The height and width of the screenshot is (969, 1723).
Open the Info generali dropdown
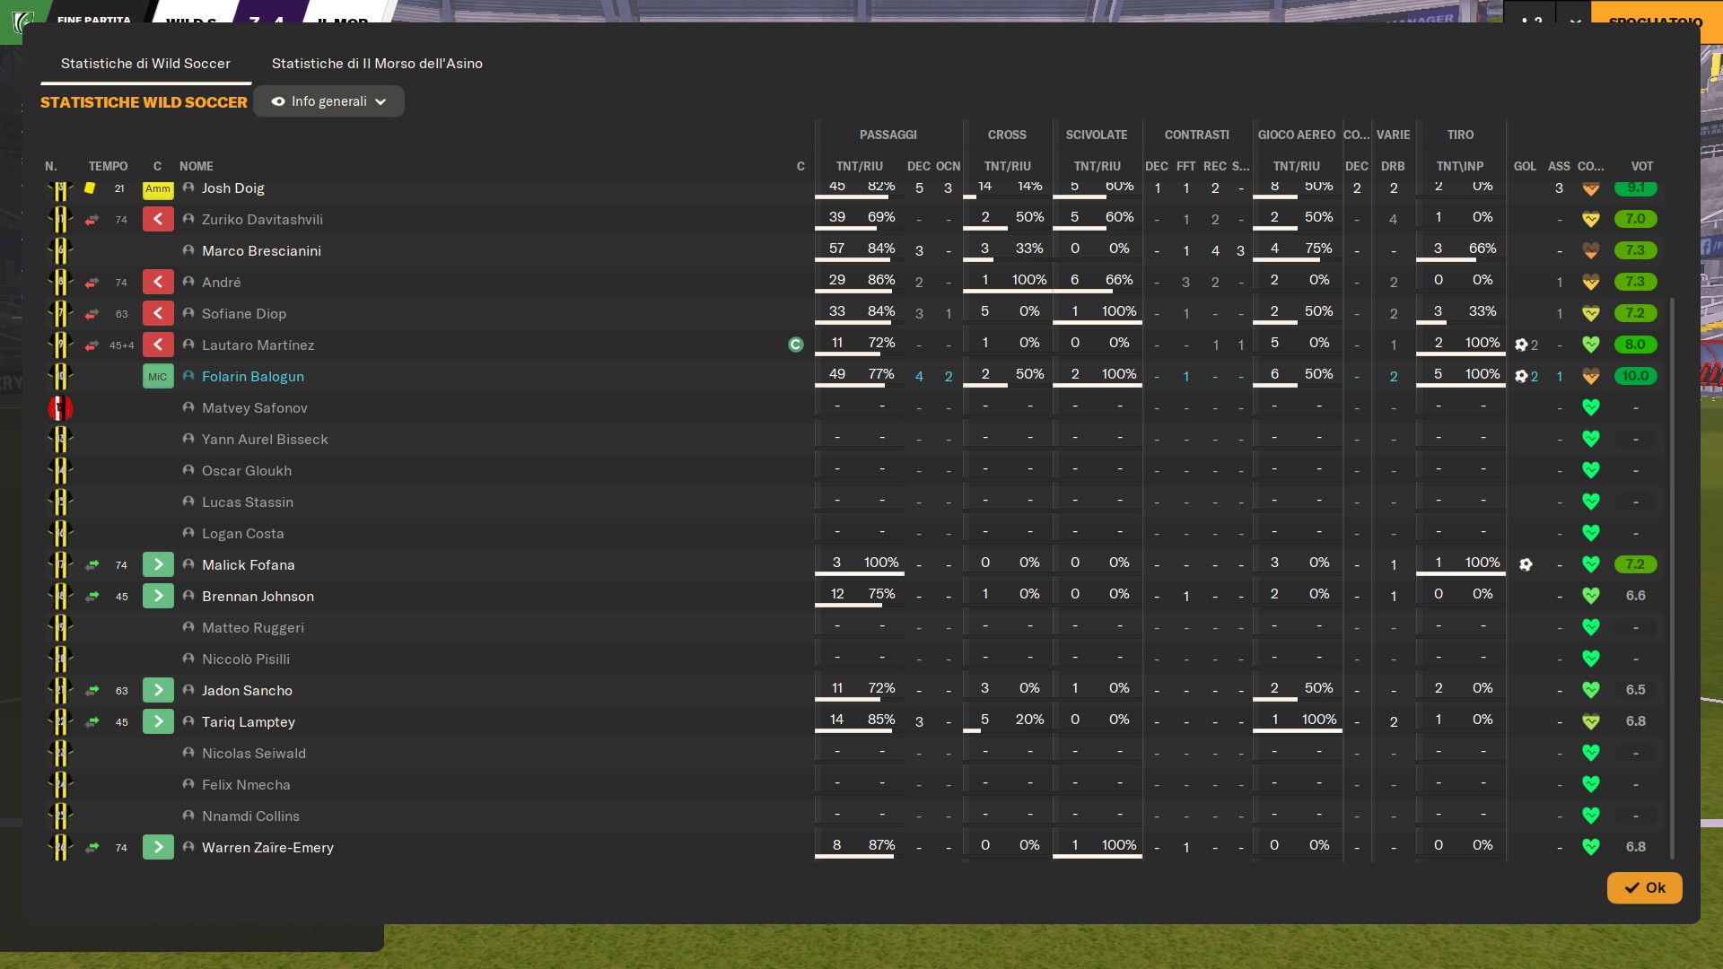[328, 101]
